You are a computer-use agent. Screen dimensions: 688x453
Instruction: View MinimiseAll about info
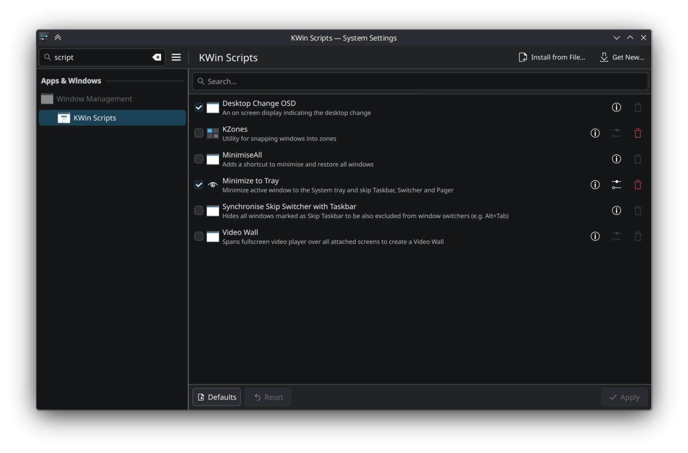coord(616,159)
